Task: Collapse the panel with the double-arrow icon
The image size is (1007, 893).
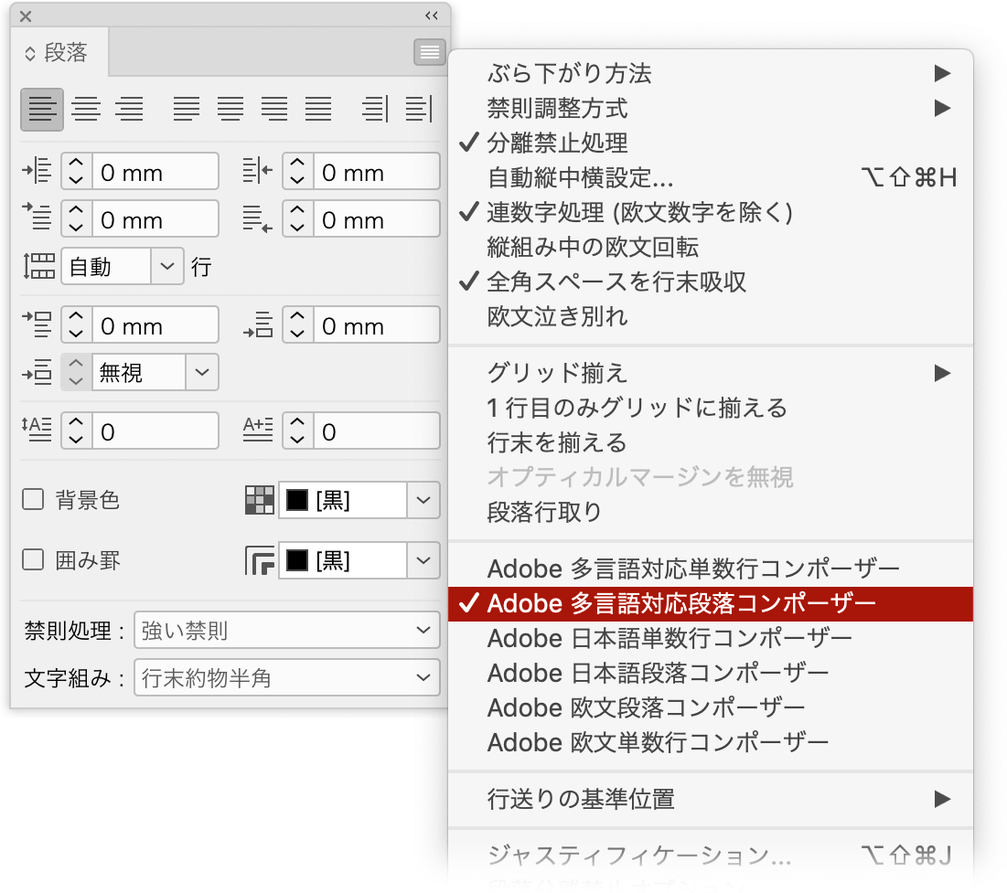Action: [432, 16]
